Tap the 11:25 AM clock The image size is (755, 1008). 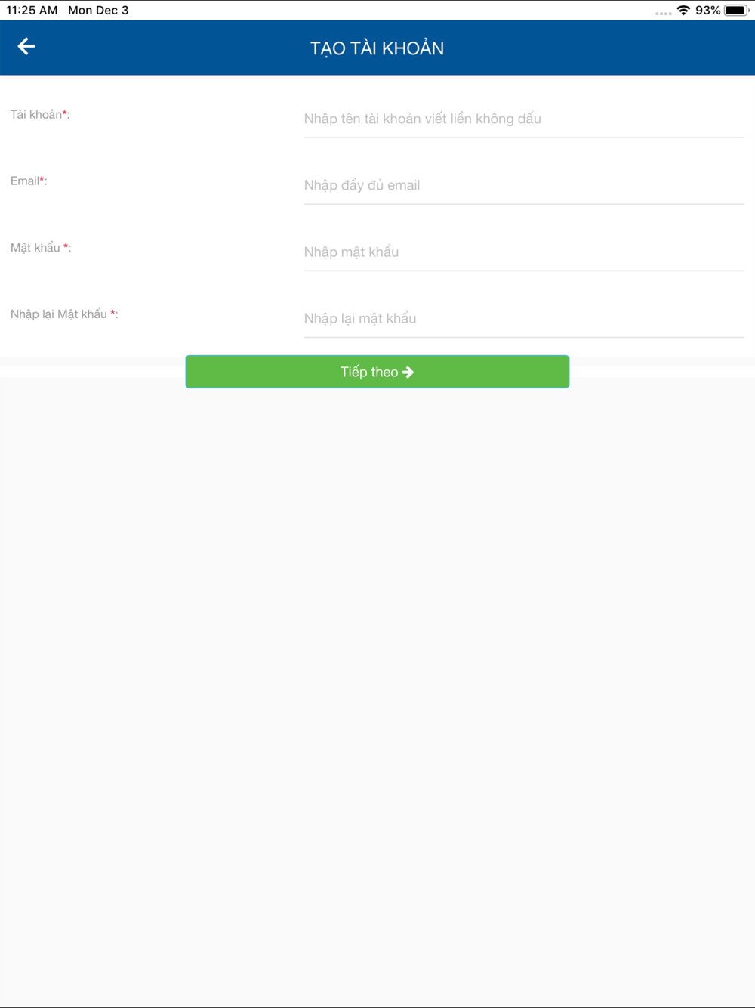click(x=32, y=11)
